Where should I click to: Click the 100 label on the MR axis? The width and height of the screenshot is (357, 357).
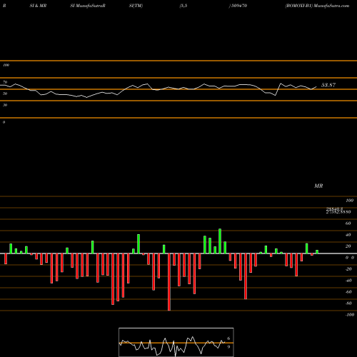pyautogui.click(x=349, y=201)
